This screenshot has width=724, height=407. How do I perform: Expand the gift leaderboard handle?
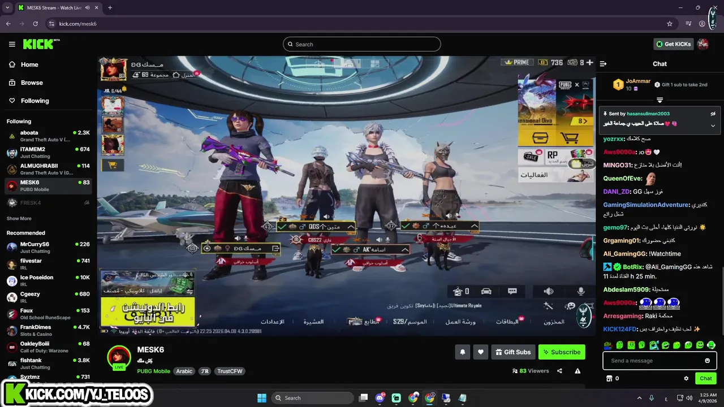[660, 100]
